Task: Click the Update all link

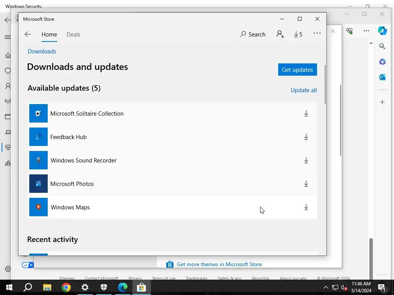Action: (304, 90)
